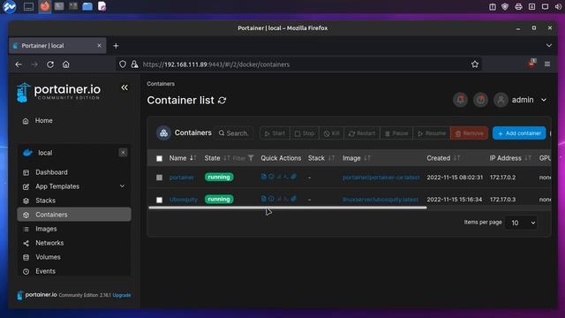The width and height of the screenshot is (565, 318).
Task: Click the Search containers field
Action: coord(233,133)
